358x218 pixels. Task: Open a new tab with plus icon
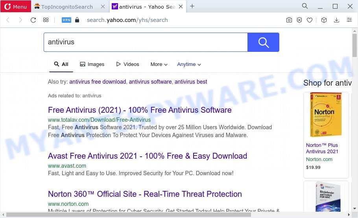coord(192,6)
